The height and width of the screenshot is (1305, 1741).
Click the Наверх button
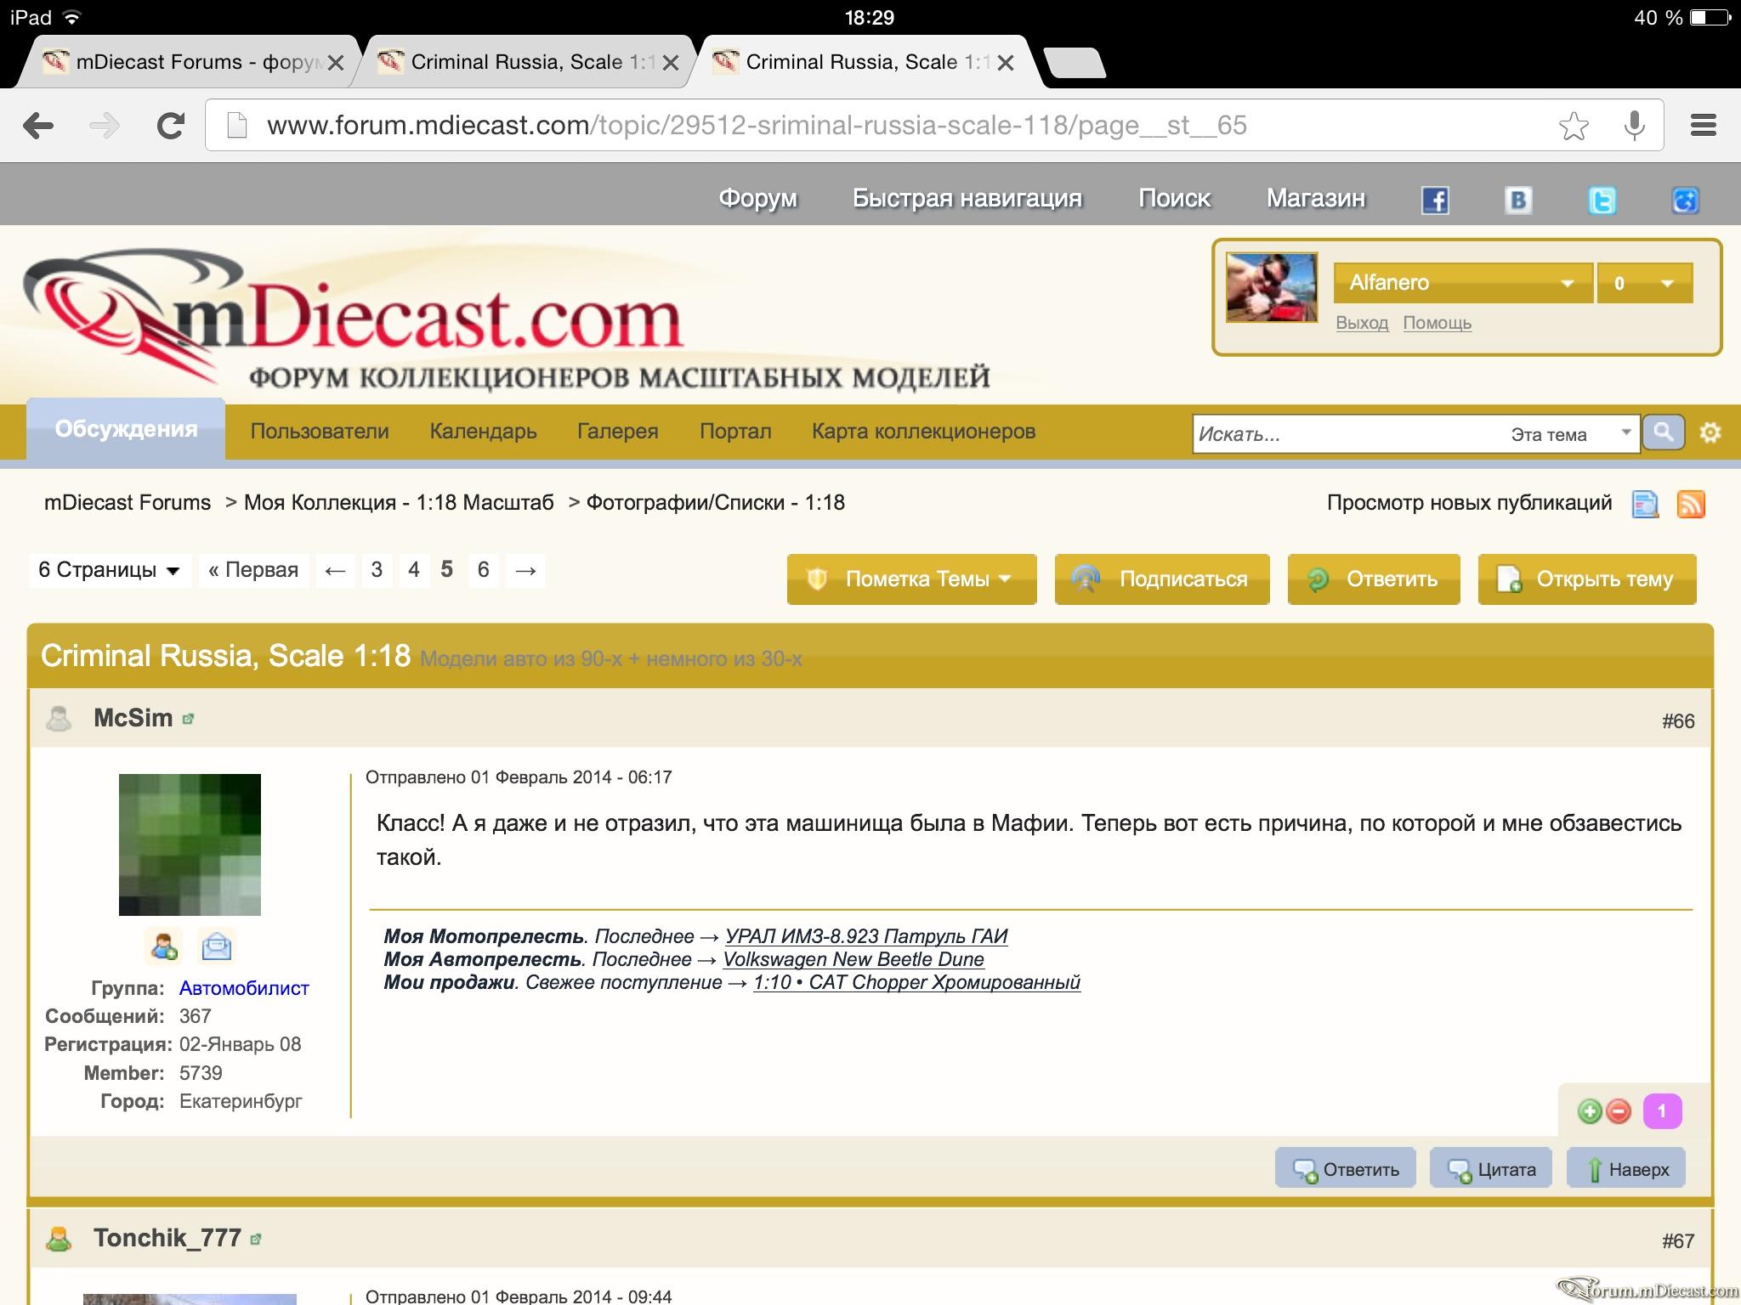pos(1626,1168)
